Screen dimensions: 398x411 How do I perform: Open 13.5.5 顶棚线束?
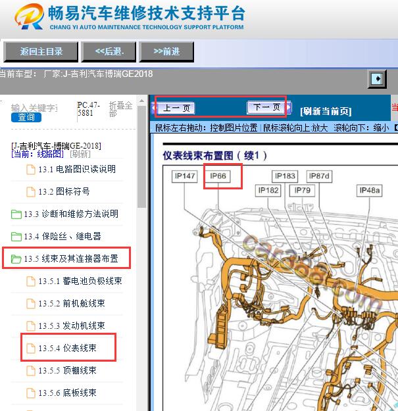(x=67, y=370)
